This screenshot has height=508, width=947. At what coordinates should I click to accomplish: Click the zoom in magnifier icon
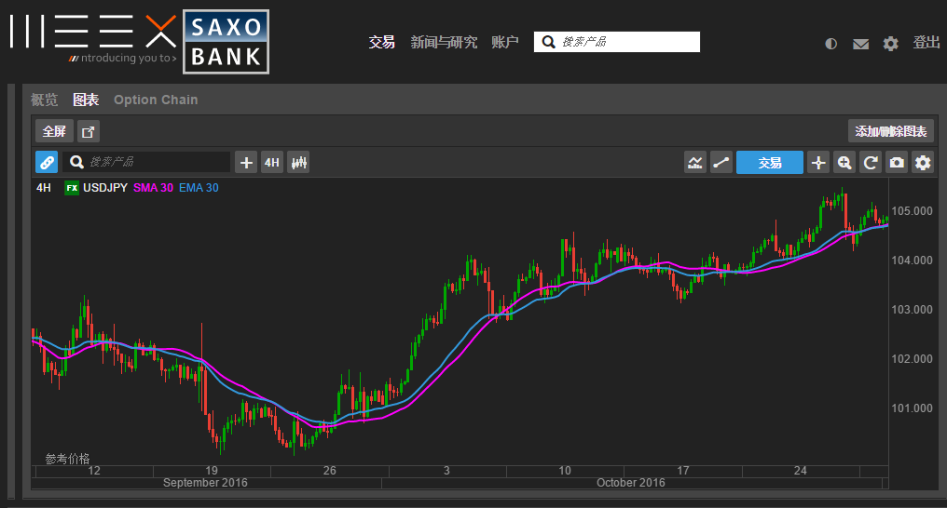tap(844, 162)
